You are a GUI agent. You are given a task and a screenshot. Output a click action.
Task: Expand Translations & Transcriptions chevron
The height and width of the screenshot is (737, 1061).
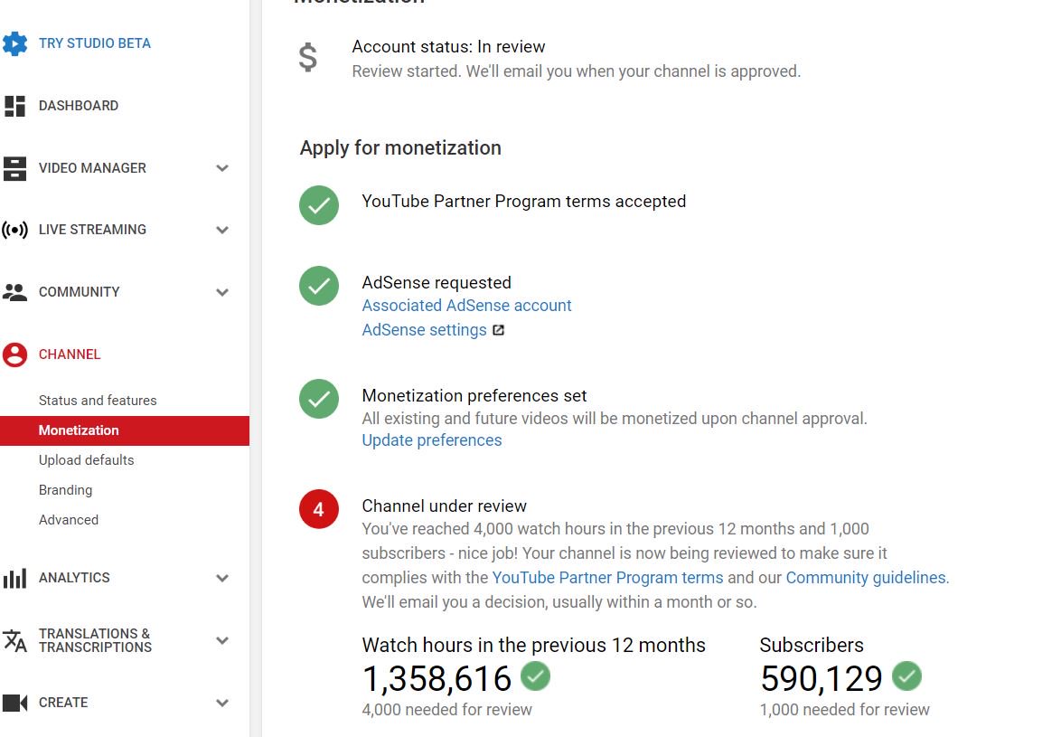click(x=222, y=640)
